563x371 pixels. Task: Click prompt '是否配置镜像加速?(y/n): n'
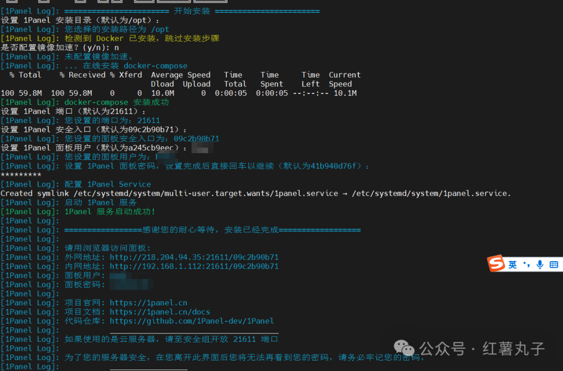coord(59,48)
